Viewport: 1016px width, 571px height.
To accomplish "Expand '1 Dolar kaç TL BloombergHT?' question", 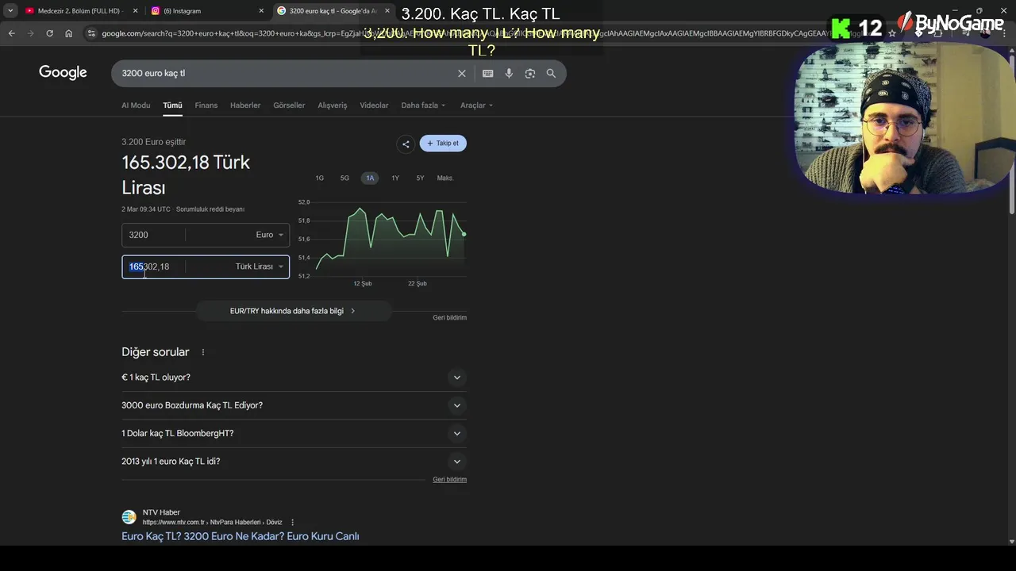I will coord(294,433).
